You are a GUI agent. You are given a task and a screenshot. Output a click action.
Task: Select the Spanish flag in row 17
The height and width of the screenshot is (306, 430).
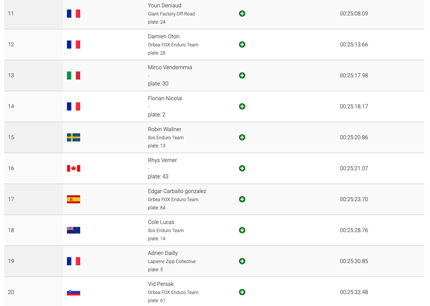73,199
